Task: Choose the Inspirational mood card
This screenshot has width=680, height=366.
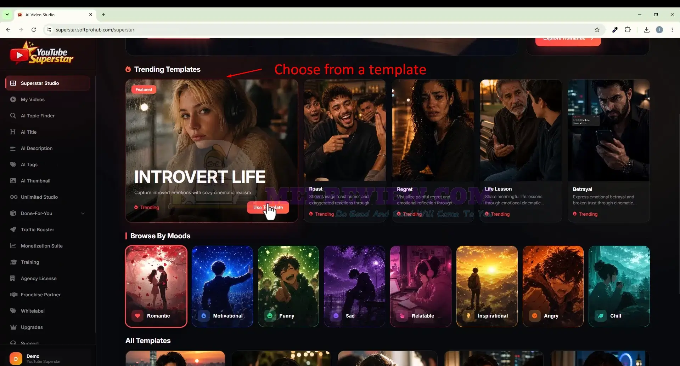Action: coord(487,286)
